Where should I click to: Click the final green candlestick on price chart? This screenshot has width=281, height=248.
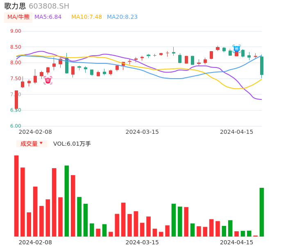[262, 65]
